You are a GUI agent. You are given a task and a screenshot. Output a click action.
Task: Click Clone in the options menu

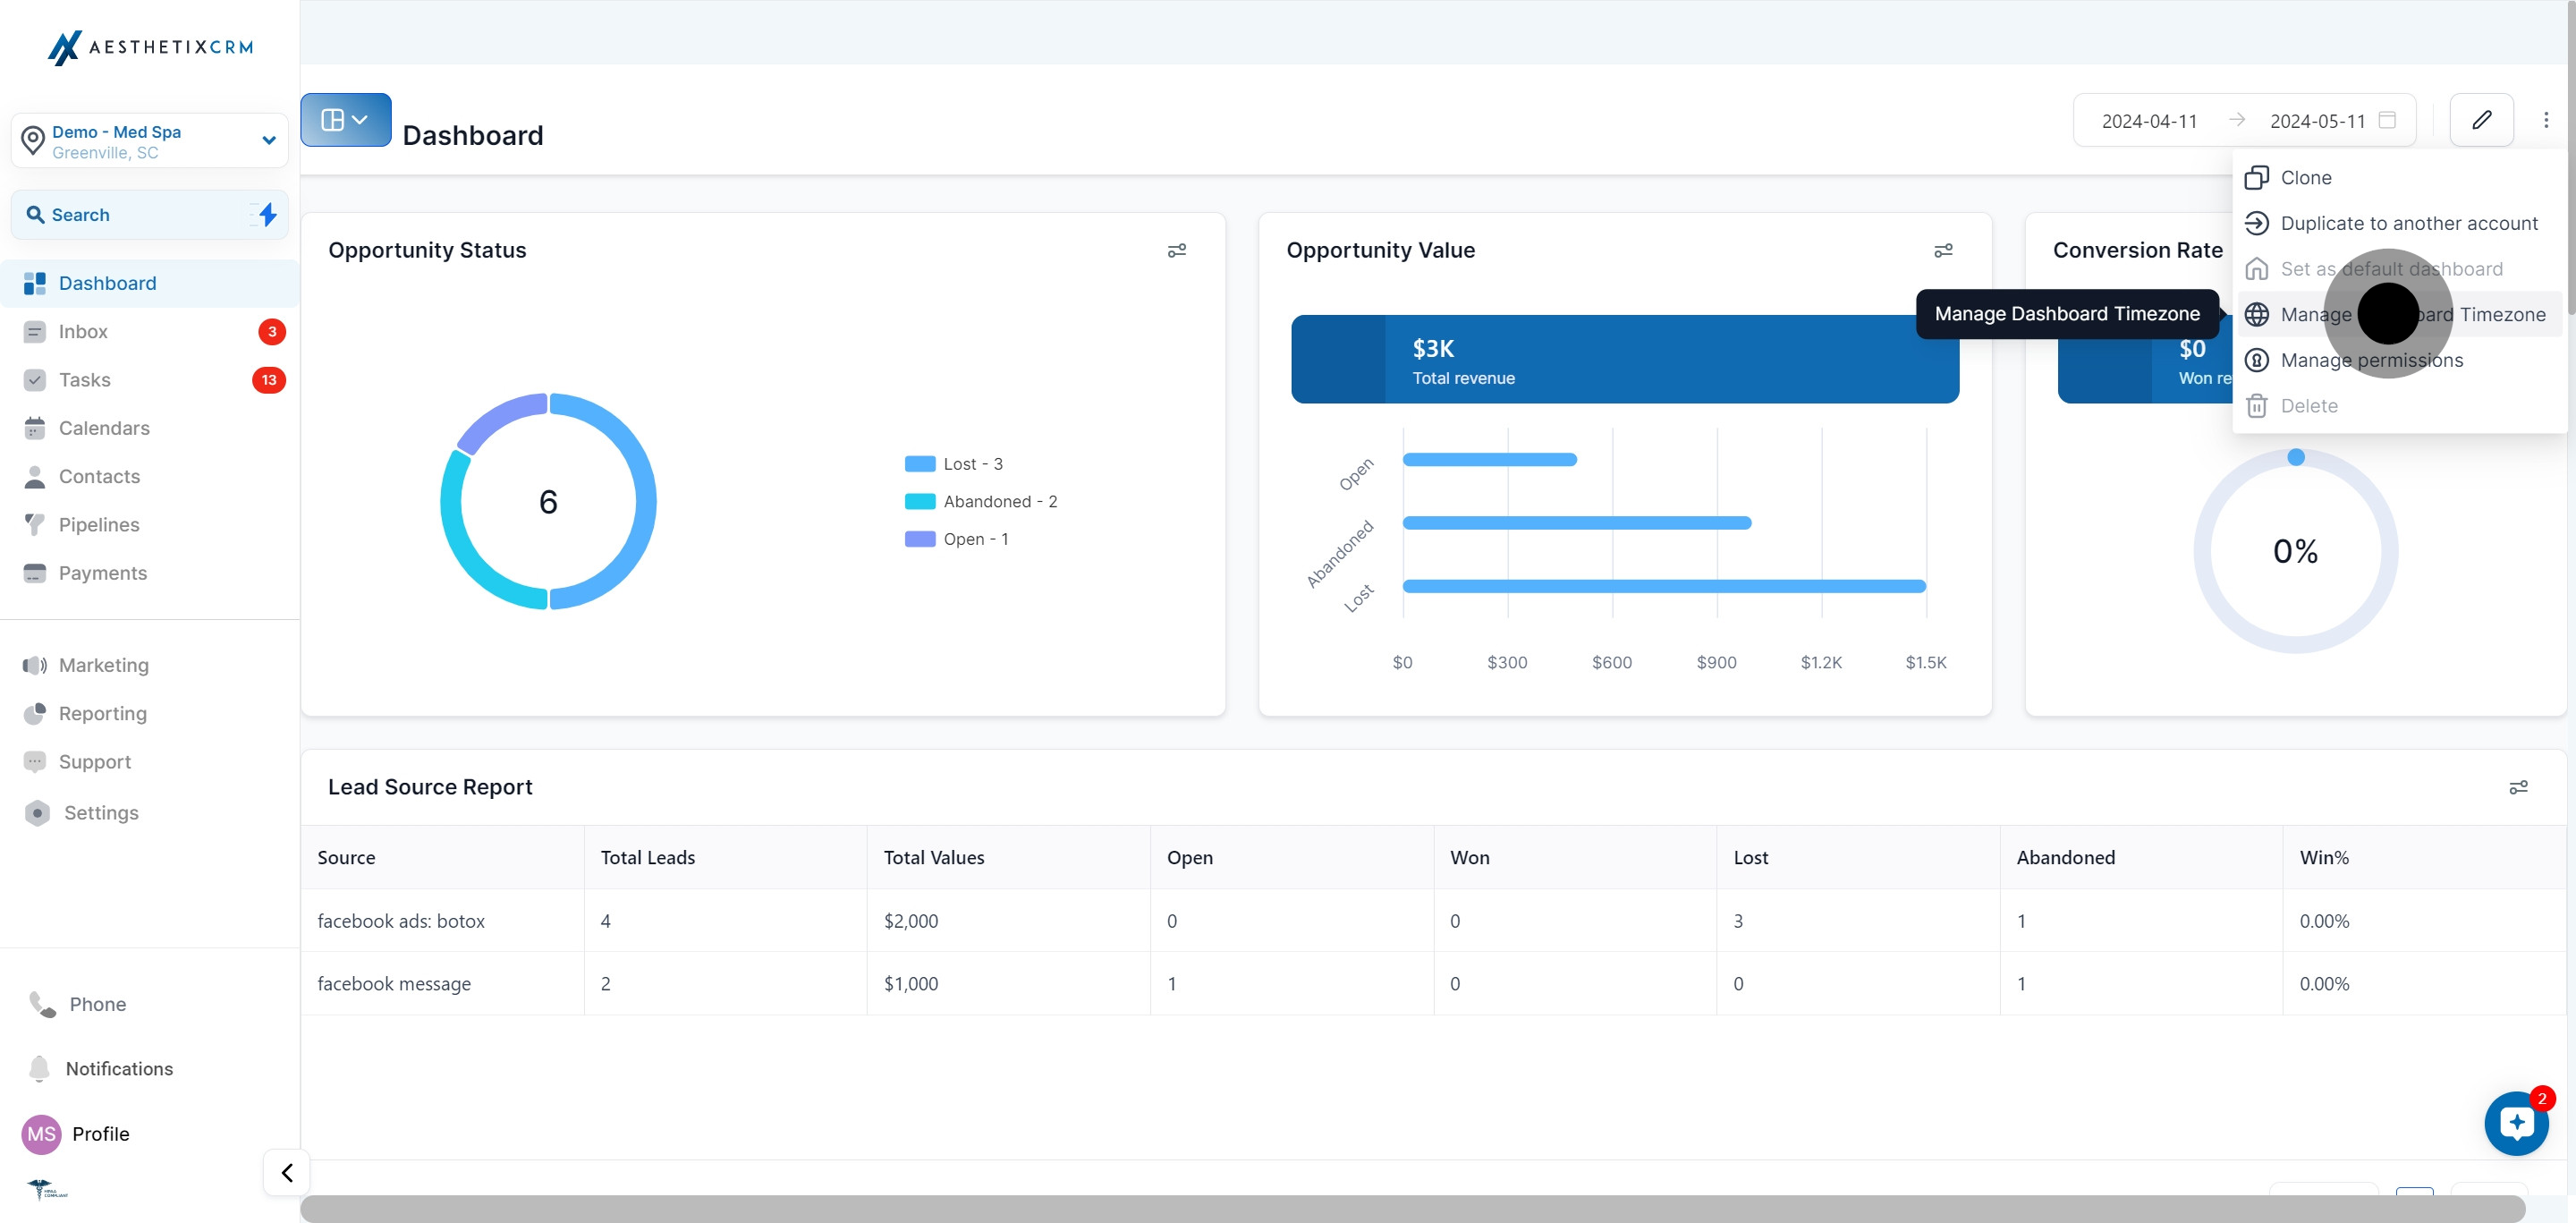(2308, 177)
